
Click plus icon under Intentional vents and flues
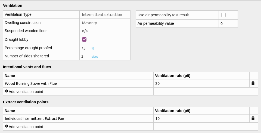[7, 91]
